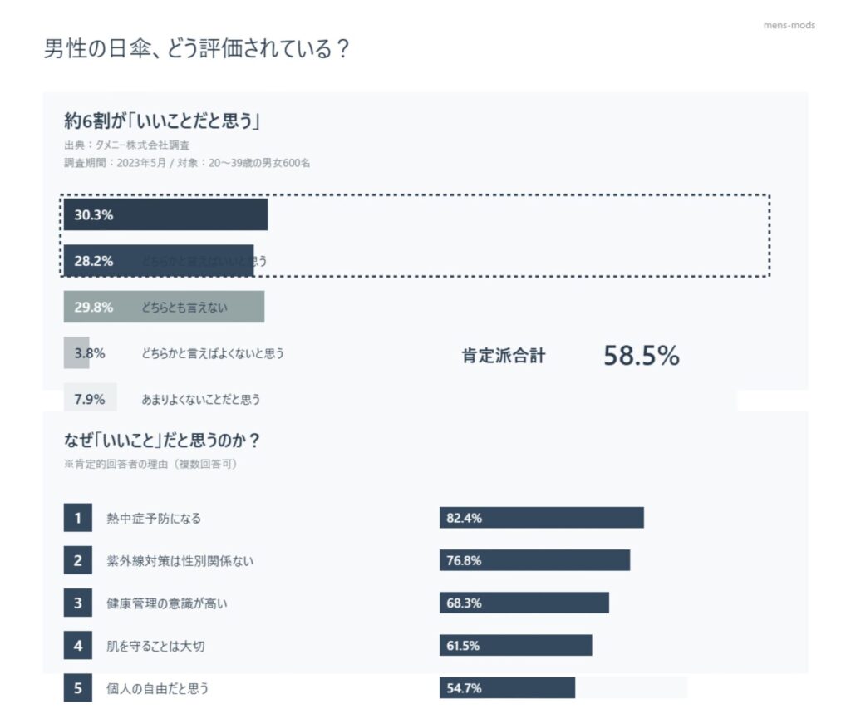Click the 3.8% small gray bar
Viewport: 851px width, 709px height.
(x=76, y=352)
